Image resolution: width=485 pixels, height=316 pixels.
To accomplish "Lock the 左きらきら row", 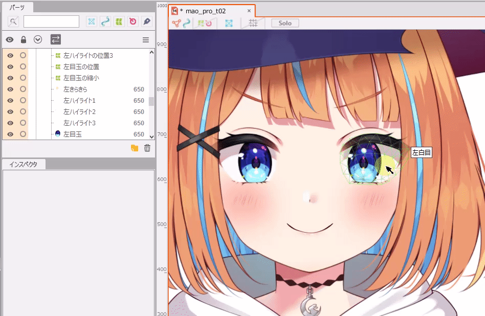I will tap(23, 89).
